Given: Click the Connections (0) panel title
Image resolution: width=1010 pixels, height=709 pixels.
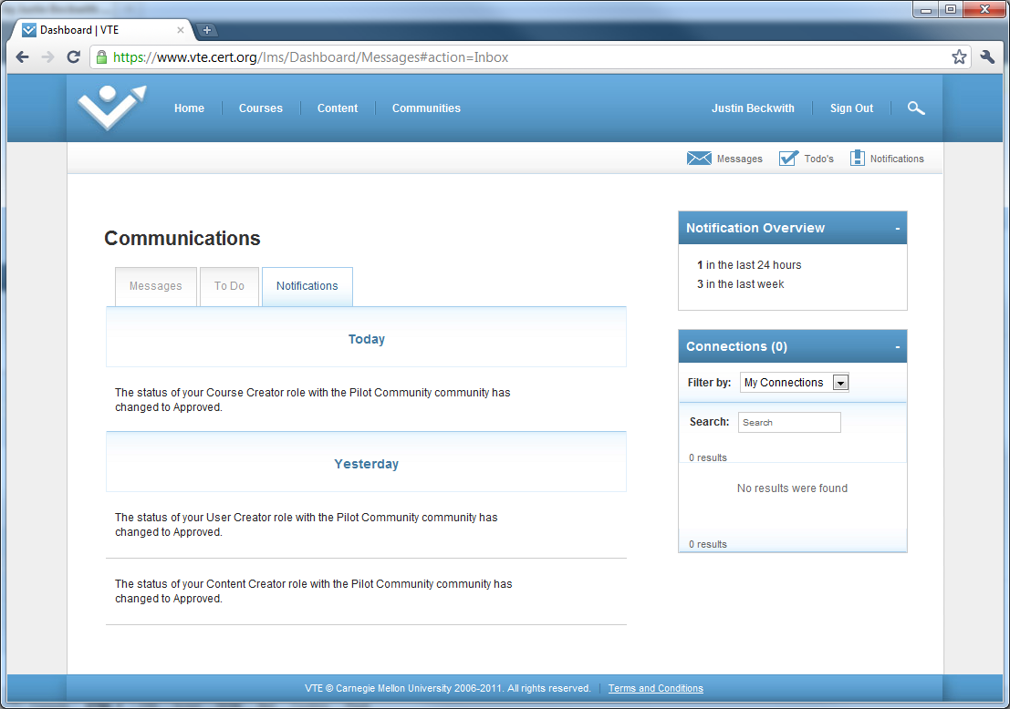Looking at the screenshot, I should point(736,346).
